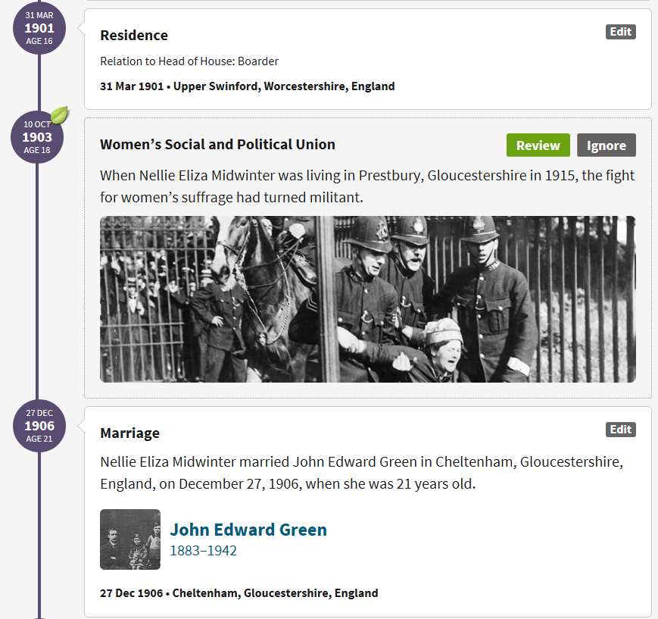
Task: Select the 1903 timeline marker circle
Action: [37, 137]
